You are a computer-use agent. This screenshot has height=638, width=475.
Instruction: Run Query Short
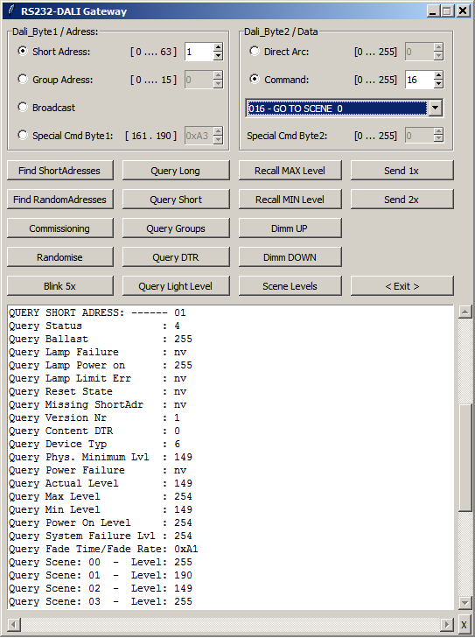[x=176, y=200]
